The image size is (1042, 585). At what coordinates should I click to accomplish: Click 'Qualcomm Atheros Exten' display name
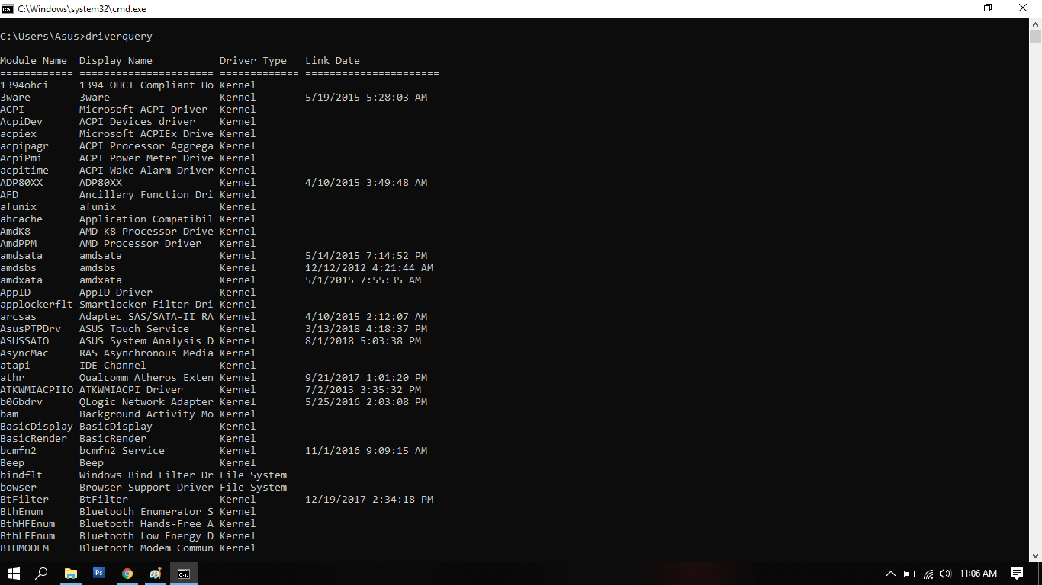pyautogui.click(x=146, y=378)
